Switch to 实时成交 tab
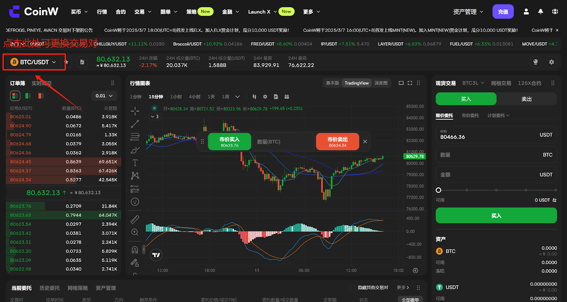This screenshot has width=567, height=302. click(41, 83)
